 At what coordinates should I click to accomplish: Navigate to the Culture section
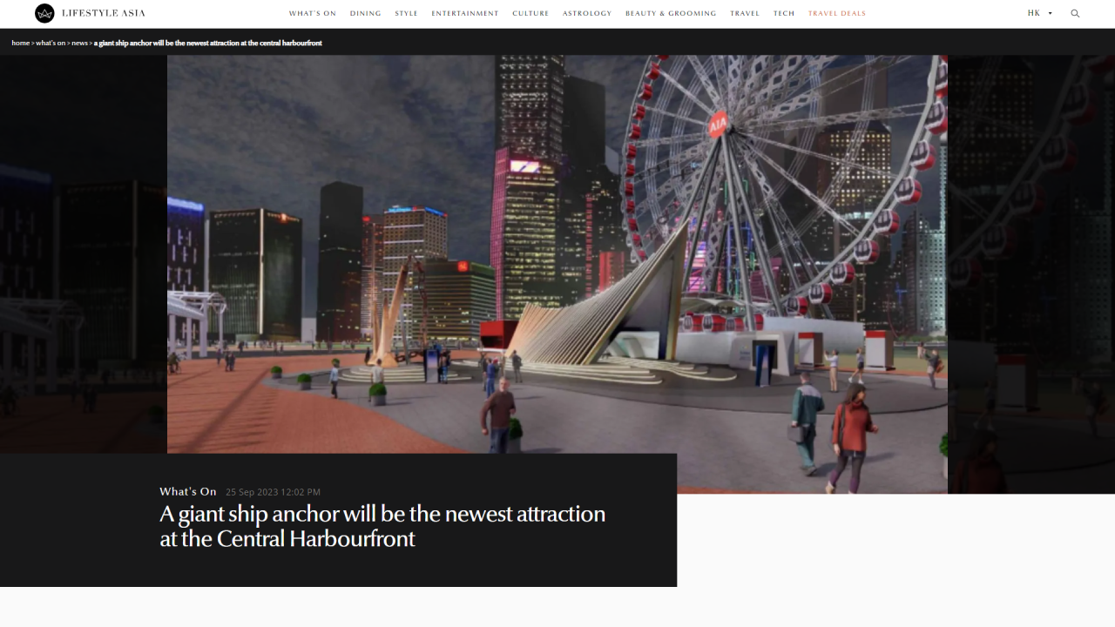coord(530,14)
